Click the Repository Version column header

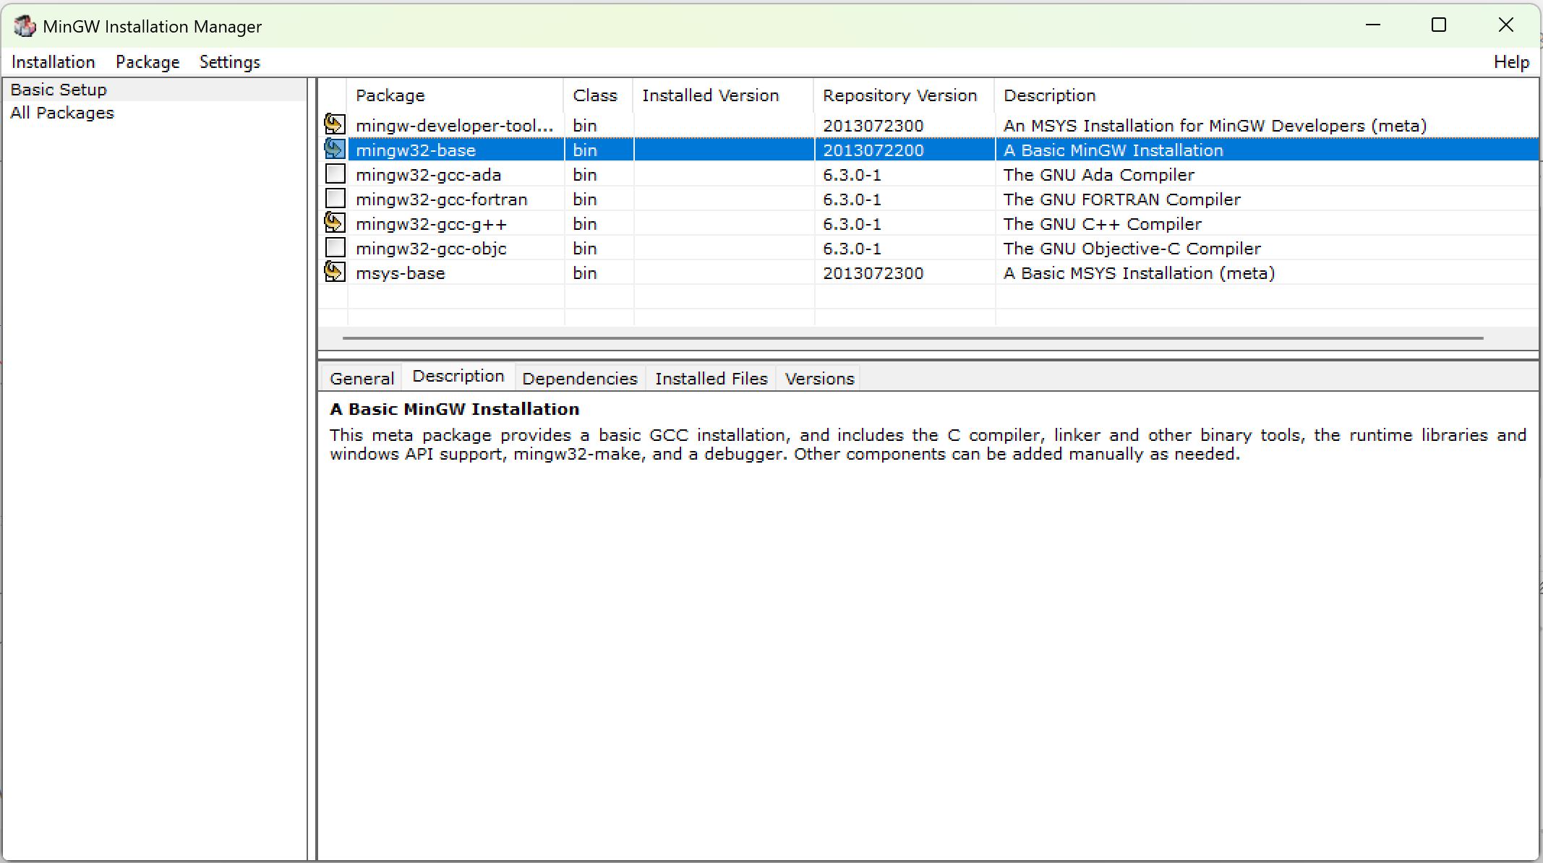(899, 95)
